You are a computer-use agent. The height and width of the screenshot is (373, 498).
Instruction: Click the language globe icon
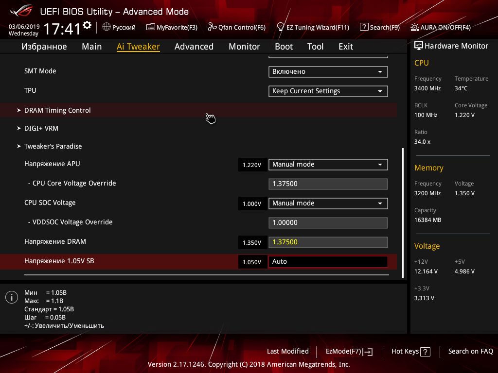(x=107, y=27)
